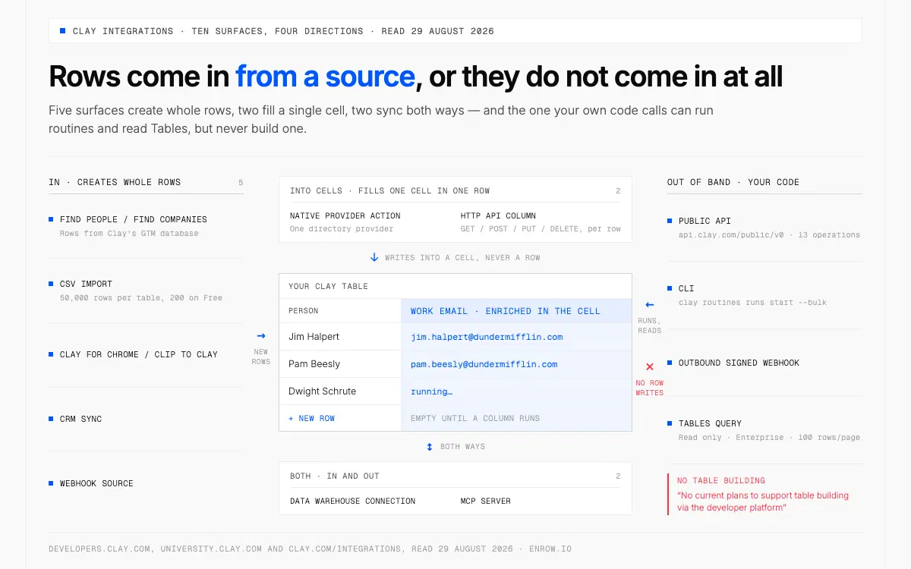Click CSV IMPORT label
The image size is (911, 569).
pyautogui.click(x=86, y=284)
